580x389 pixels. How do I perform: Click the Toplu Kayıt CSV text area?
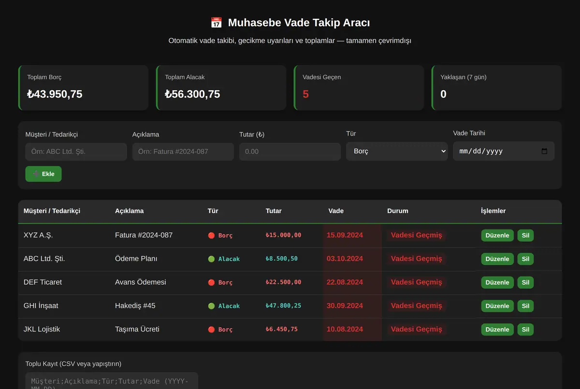[x=112, y=380]
